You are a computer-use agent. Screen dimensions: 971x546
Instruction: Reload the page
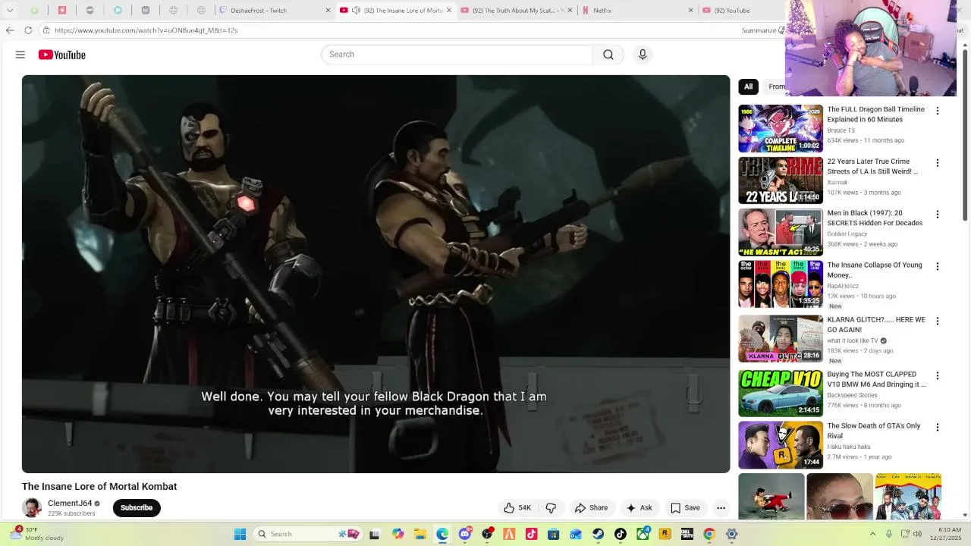click(x=28, y=30)
